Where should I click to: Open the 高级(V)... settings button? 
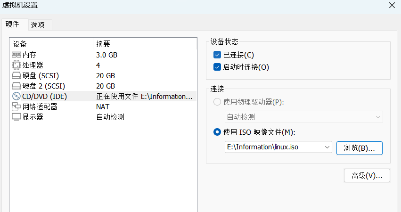[367, 176]
